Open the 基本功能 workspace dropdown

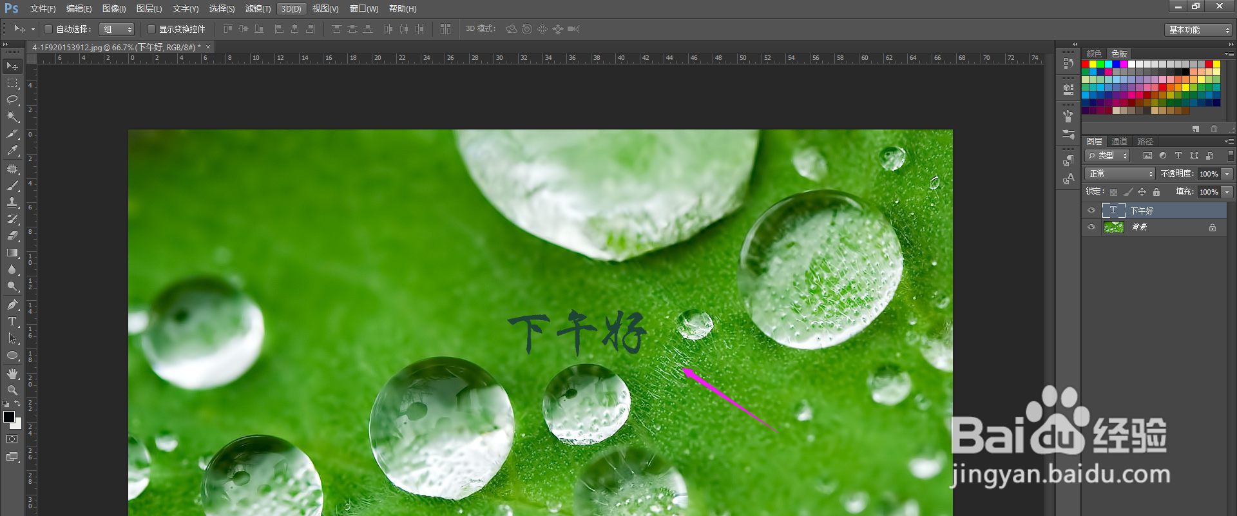point(1198,30)
